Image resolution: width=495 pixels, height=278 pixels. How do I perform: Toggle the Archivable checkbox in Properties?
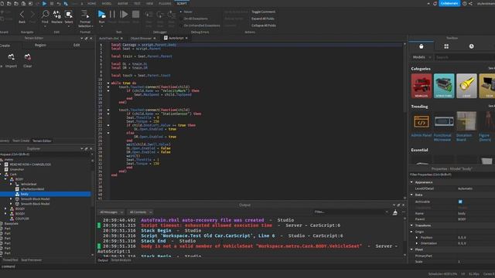tap(460, 202)
